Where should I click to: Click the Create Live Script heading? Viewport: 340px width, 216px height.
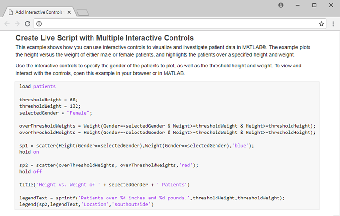105,38
